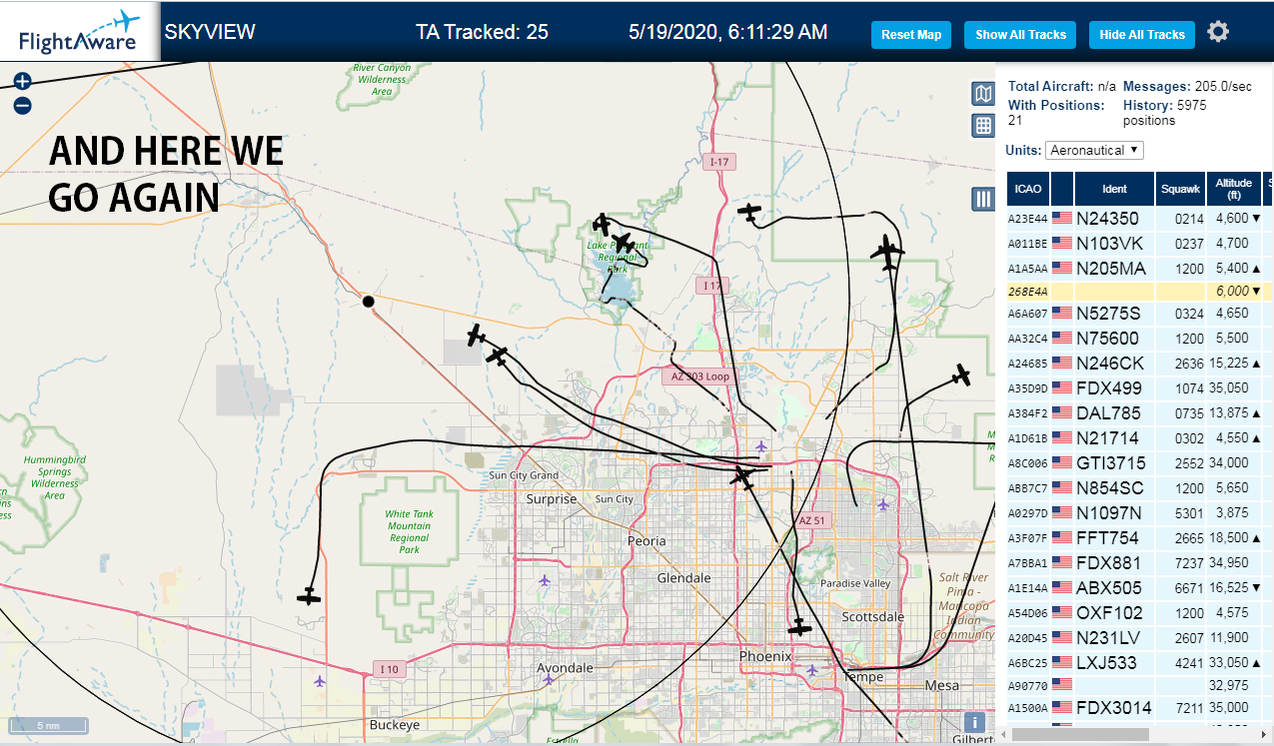
Task: Select the ABX505 ident cell
Action: [x=1114, y=587]
